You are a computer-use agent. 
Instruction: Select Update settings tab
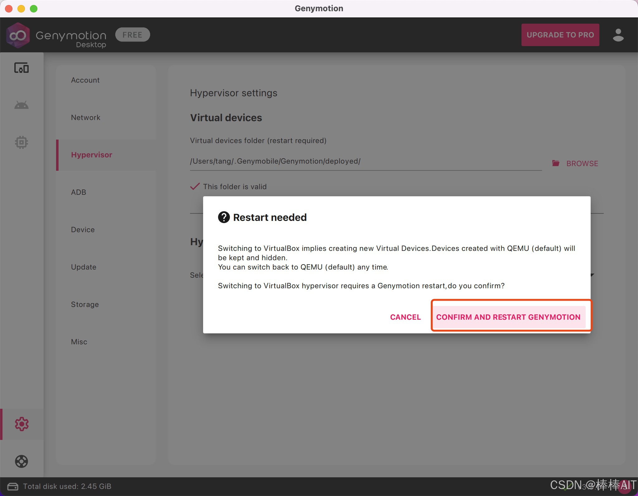pos(106,267)
